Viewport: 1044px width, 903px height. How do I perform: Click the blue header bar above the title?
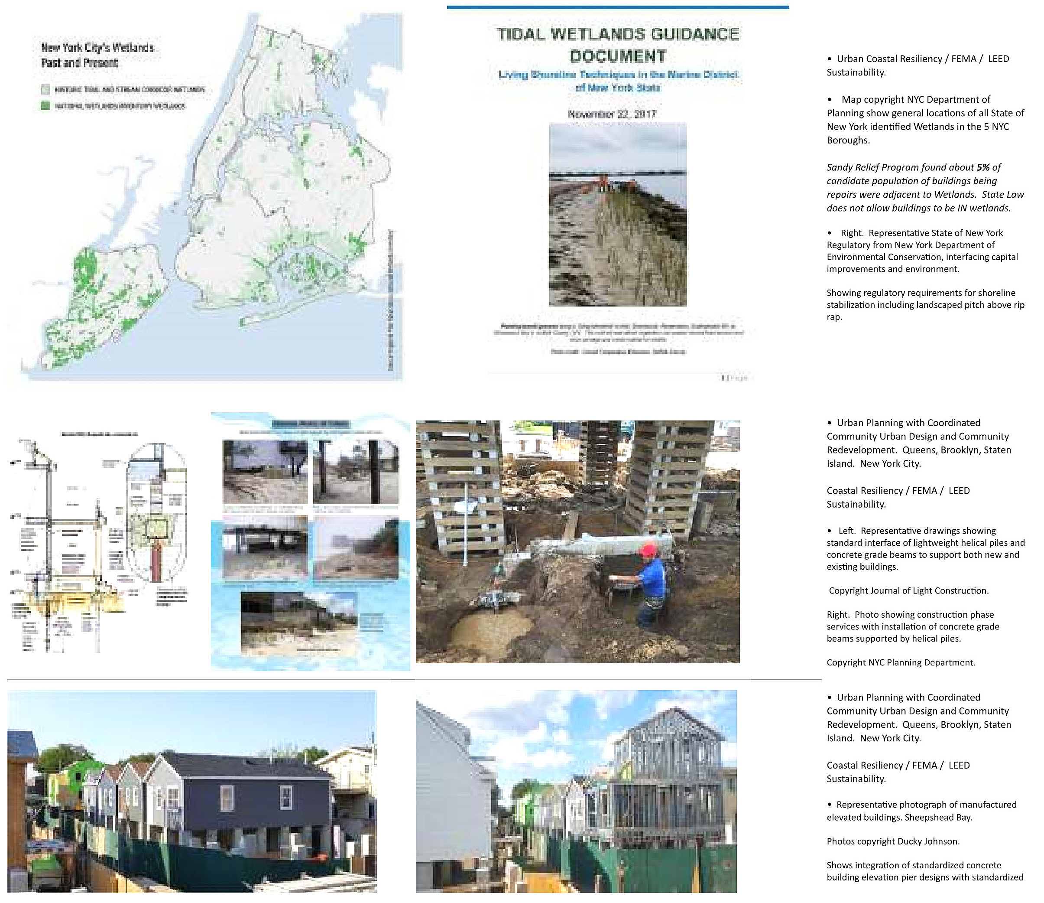[x=618, y=7]
